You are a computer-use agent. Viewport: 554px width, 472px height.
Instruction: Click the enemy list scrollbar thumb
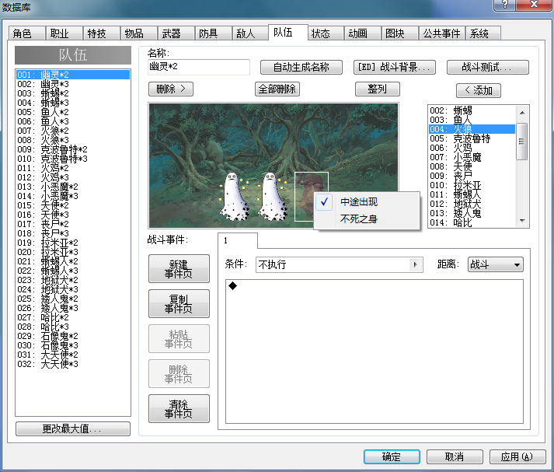[522, 142]
